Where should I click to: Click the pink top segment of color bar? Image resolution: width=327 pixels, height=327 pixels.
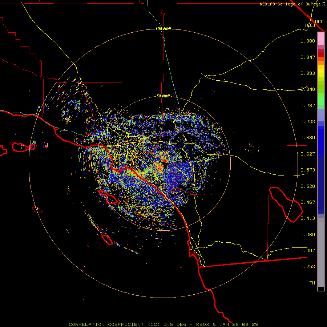321,39
